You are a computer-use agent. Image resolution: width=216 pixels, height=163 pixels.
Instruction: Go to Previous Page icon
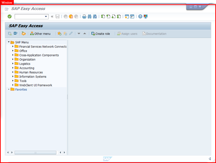click(x=108, y=17)
